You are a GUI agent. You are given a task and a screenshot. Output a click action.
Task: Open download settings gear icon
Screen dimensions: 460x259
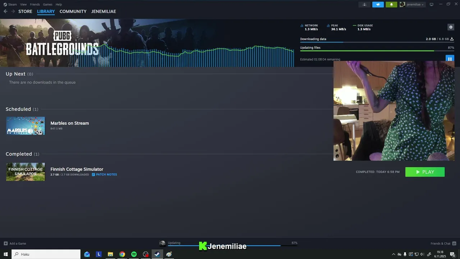click(x=451, y=27)
